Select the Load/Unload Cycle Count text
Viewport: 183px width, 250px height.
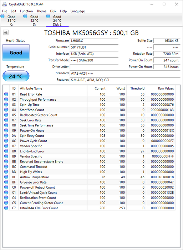pyautogui.click(x=39, y=192)
